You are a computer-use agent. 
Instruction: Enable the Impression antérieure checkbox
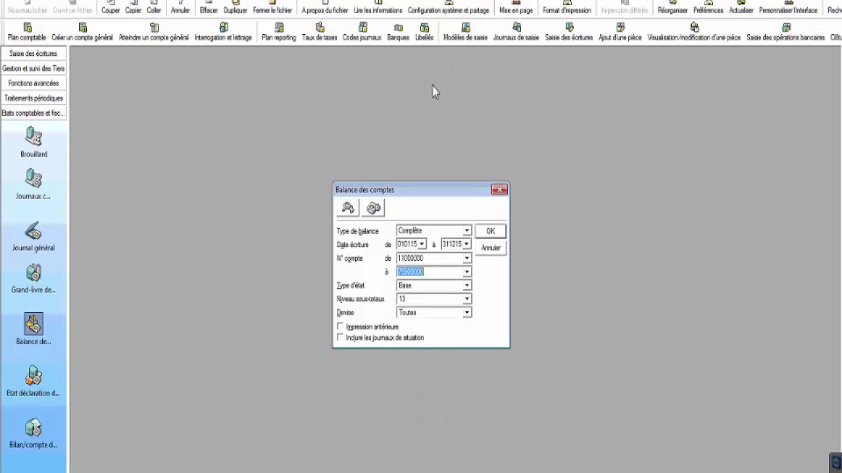point(340,327)
